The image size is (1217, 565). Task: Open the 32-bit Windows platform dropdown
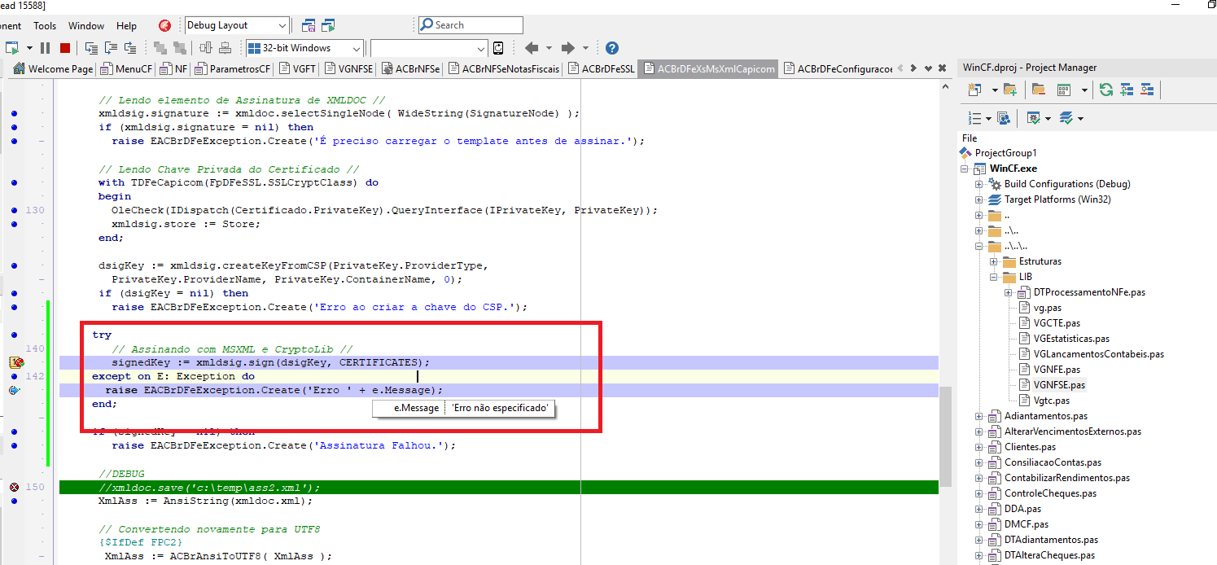[x=357, y=48]
